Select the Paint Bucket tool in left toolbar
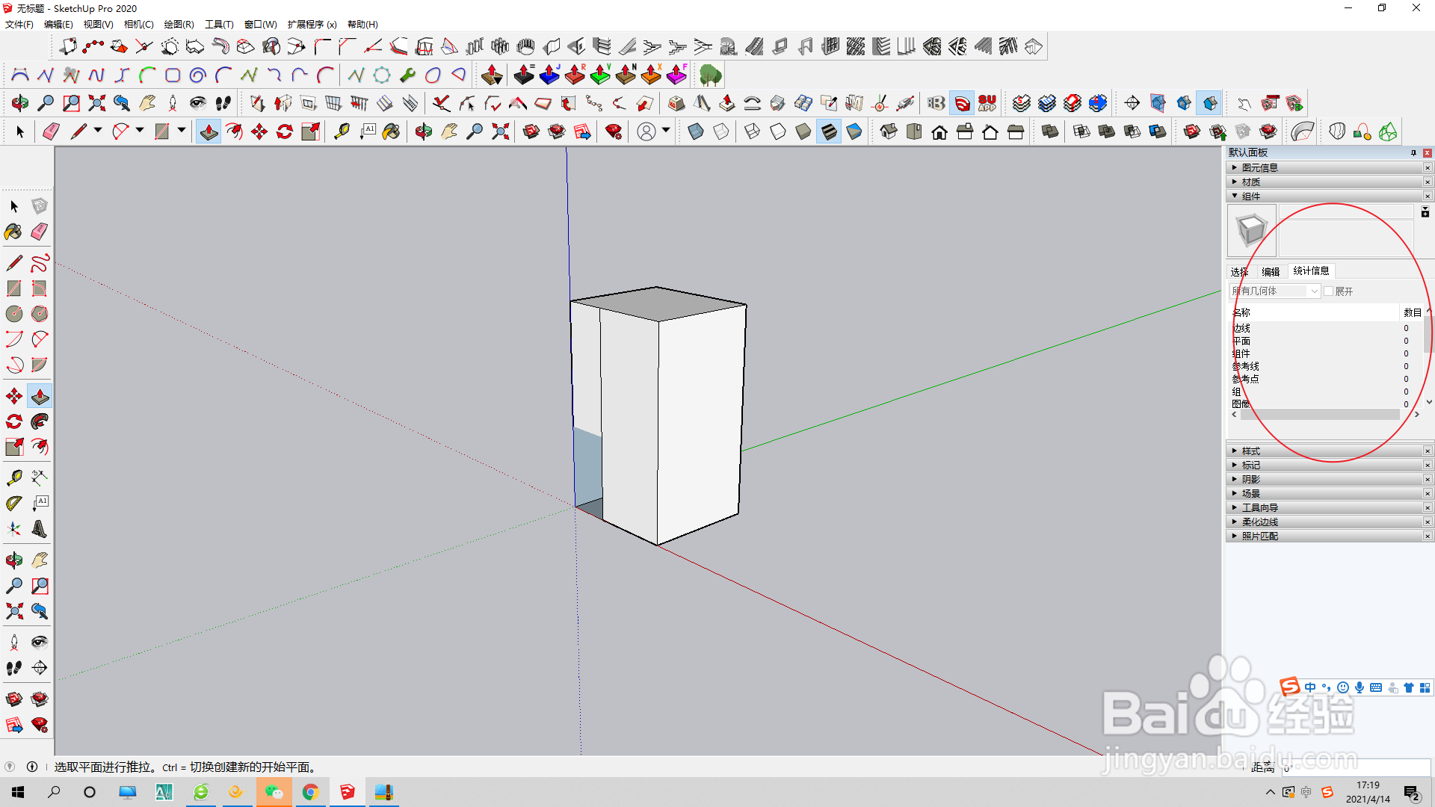The height and width of the screenshot is (807, 1435). pos(13,232)
